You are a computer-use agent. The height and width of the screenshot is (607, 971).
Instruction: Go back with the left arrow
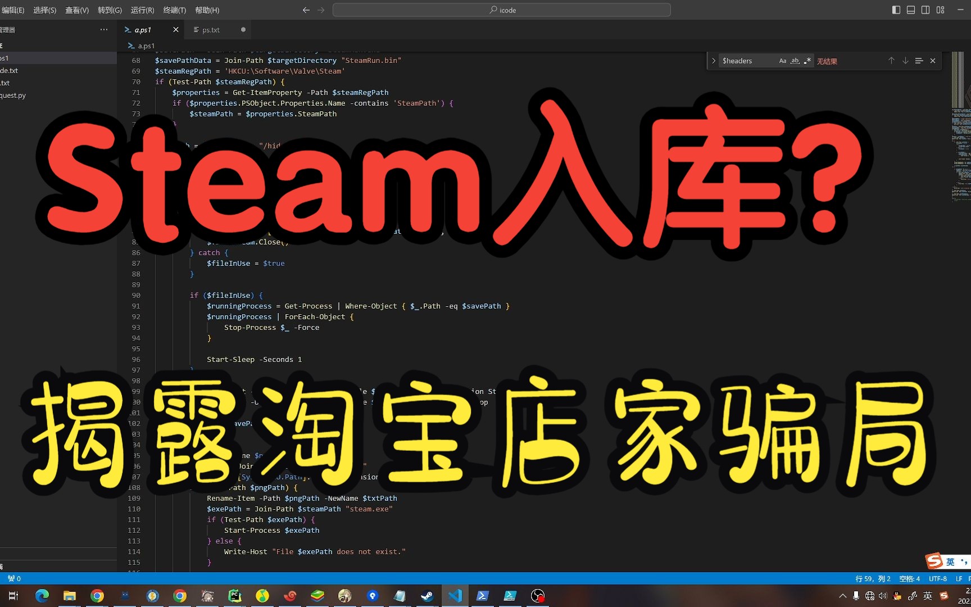pos(306,10)
